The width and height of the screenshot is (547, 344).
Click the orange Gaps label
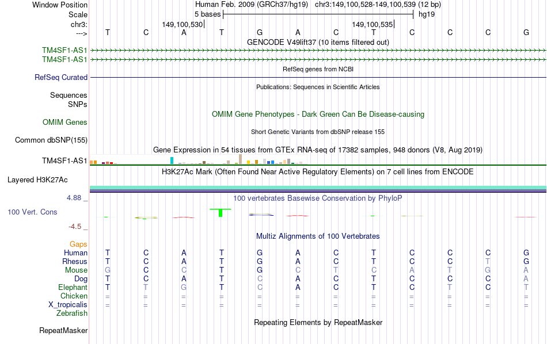point(78,244)
